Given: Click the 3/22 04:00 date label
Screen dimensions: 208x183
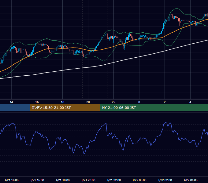Looking at the screenshot, I should click(190, 180).
